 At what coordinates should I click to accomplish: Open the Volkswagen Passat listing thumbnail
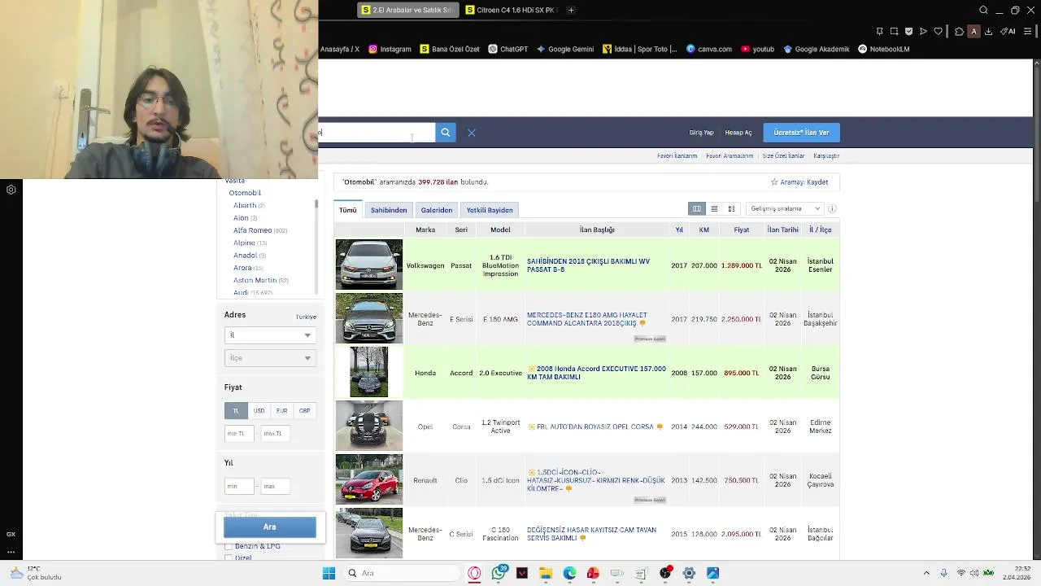tap(369, 265)
